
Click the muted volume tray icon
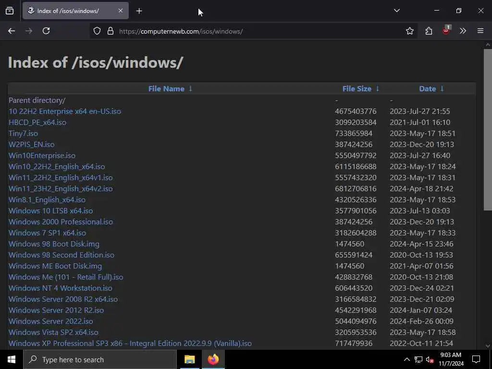430,359
